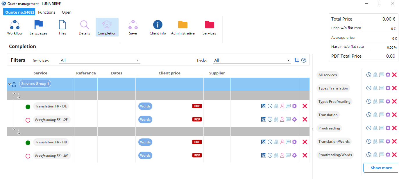Click the Show more button

381,168
